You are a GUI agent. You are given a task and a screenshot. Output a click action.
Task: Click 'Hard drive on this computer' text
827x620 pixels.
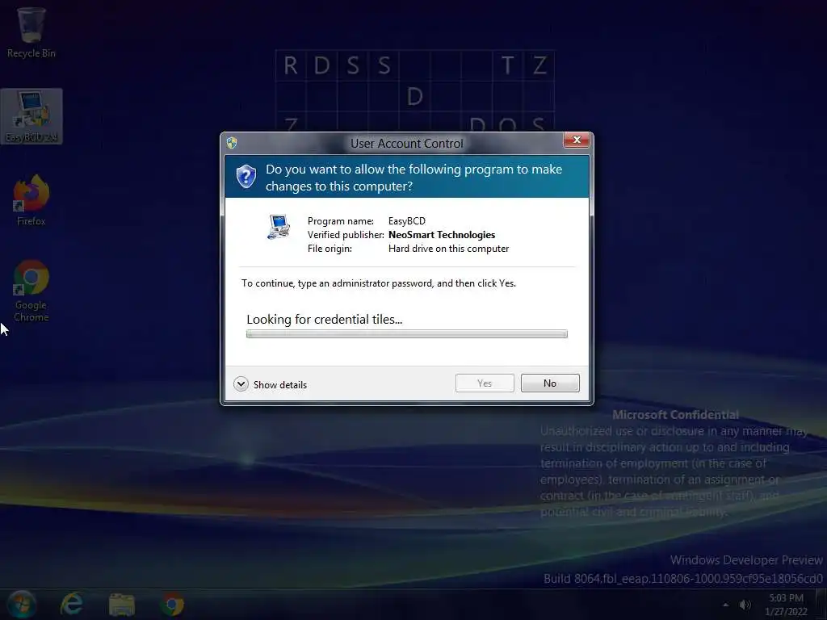[x=448, y=249]
